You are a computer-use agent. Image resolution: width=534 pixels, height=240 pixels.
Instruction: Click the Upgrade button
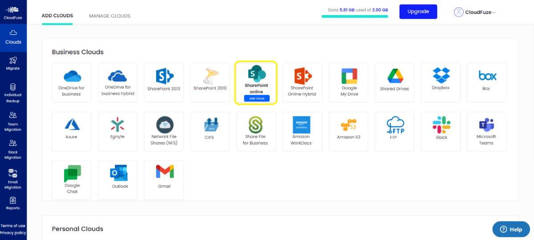[x=418, y=12]
